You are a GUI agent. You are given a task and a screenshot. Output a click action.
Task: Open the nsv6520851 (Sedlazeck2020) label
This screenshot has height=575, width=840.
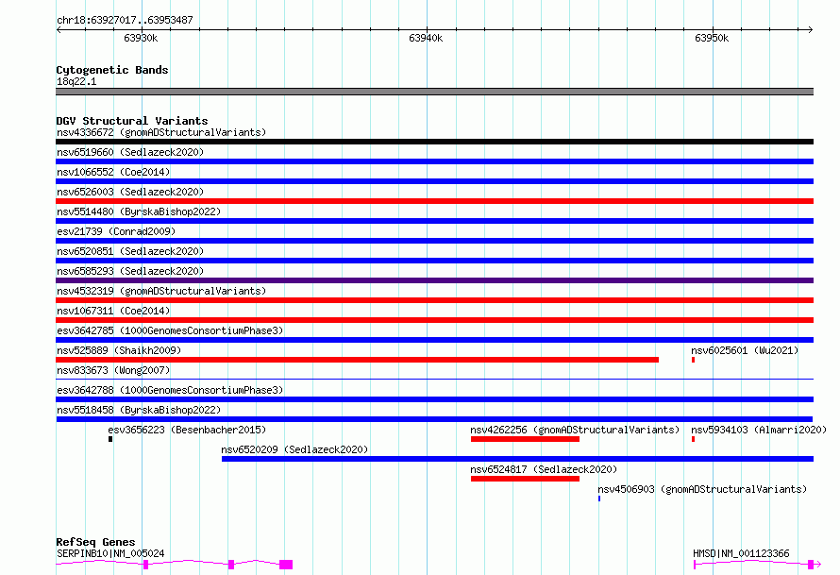click(x=130, y=251)
